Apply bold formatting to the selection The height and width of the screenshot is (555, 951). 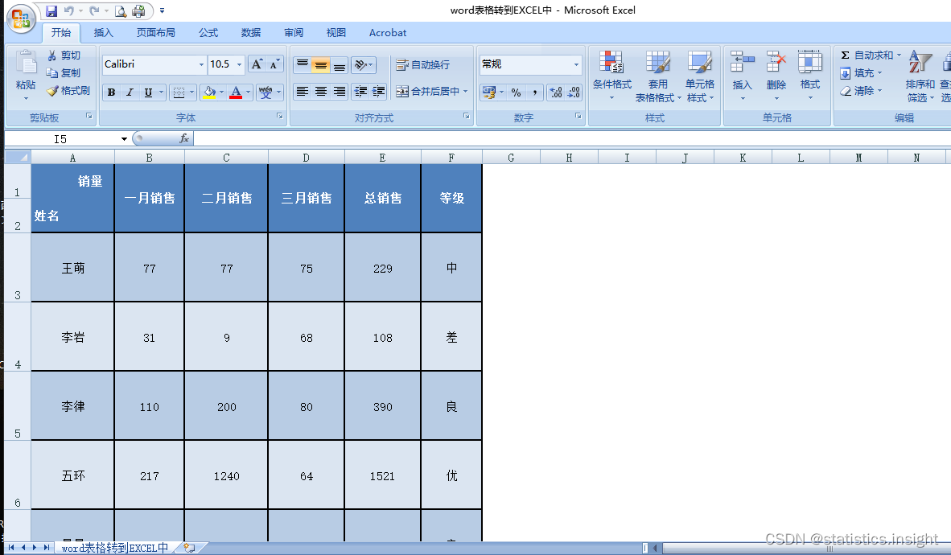point(110,92)
